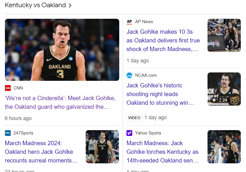Image resolution: width=246 pixels, height=172 pixels.
Task: Open Yahoo Gohlke torches Kentucky headline
Action: pyautogui.click(x=162, y=152)
